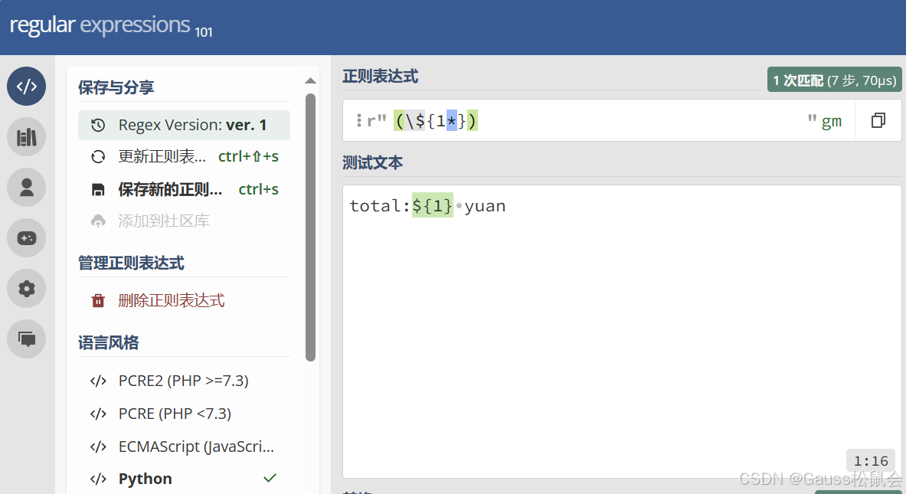Open the account profile sidebar icon

(x=27, y=187)
